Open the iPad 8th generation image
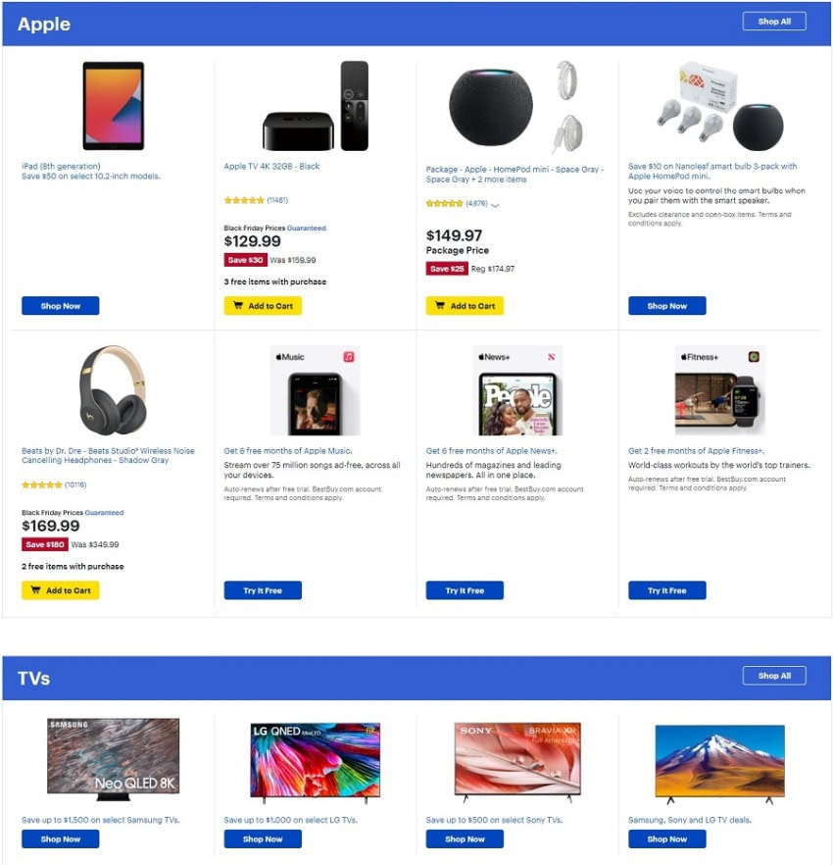 [114, 106]
